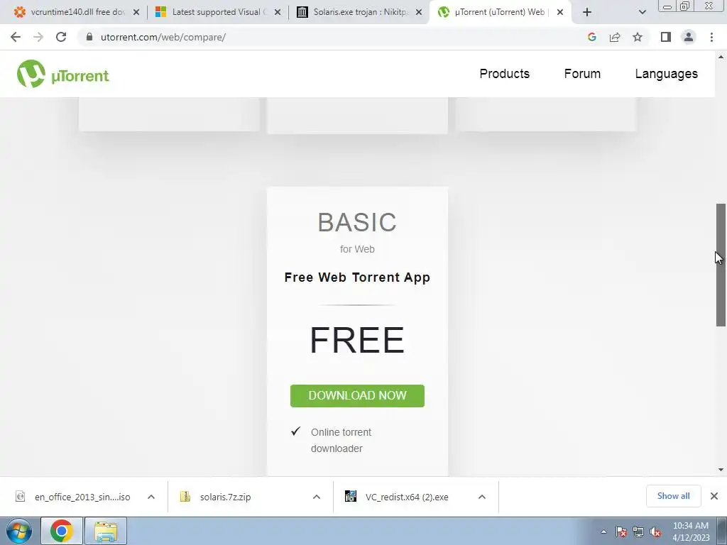Open the Google icon in address bar
This screenshot has width=727, height=545.
(591, 37)
